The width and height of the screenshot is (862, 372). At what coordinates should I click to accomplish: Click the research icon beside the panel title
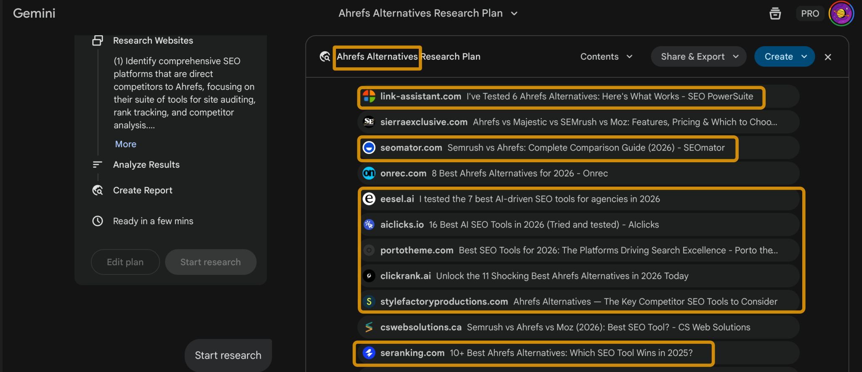coord(325,57)
